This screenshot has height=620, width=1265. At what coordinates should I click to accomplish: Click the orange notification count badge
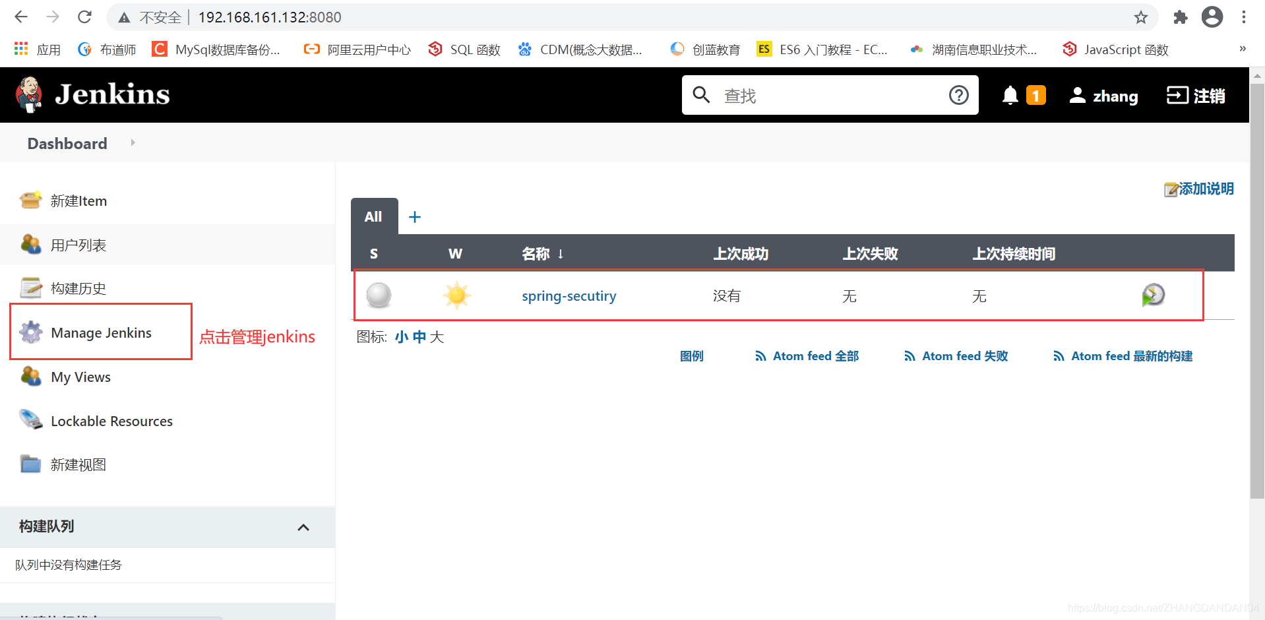point(1036,96)
